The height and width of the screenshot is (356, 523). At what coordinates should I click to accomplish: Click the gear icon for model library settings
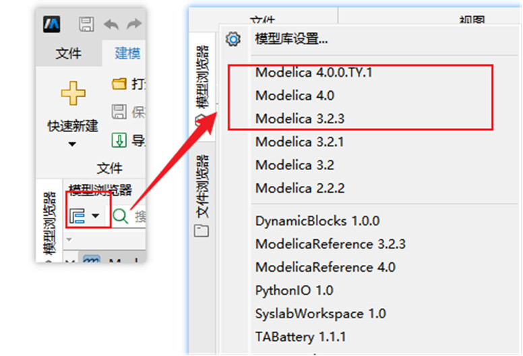click(233, 39)
